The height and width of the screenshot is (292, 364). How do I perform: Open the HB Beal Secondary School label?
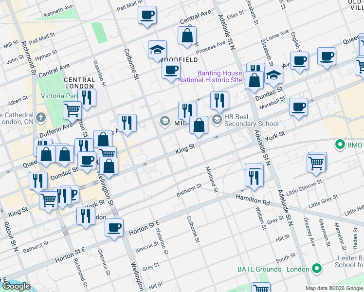(x=251, y=120)
